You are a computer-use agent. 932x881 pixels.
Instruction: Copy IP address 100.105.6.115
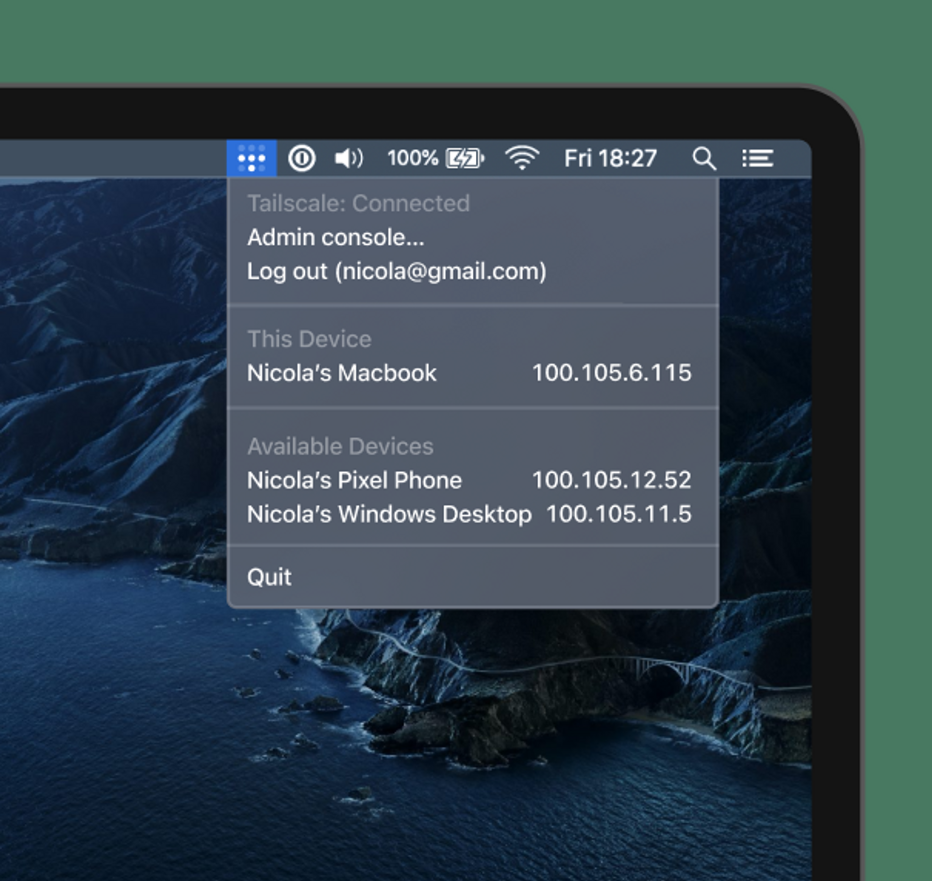(x=612, y=373)
